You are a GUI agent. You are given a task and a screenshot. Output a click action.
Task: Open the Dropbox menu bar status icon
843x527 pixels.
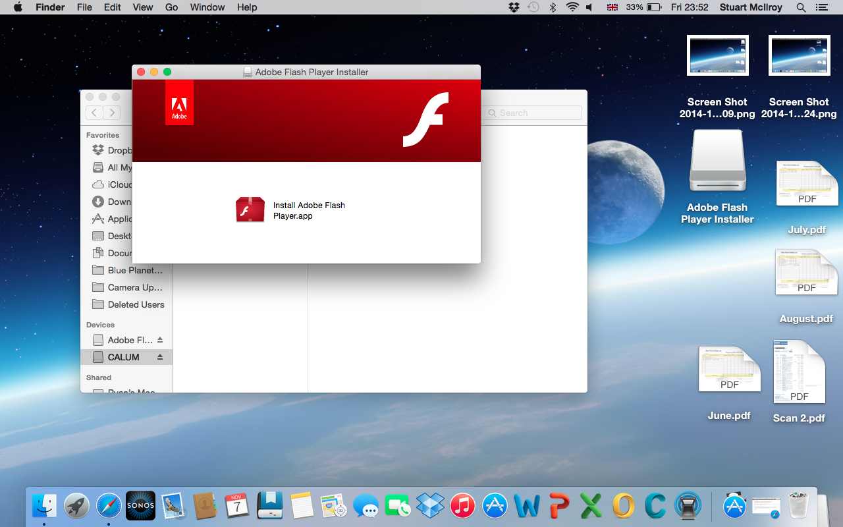[514, 7]
